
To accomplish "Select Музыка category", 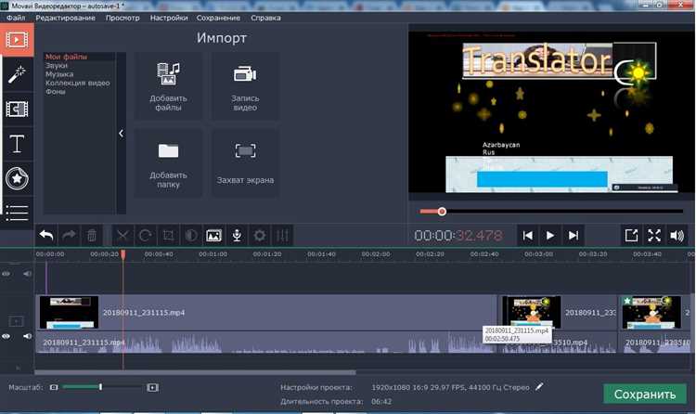I will coord(59,74).
